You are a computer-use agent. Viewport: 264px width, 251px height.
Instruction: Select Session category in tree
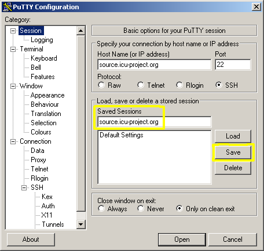pos(31,31)
